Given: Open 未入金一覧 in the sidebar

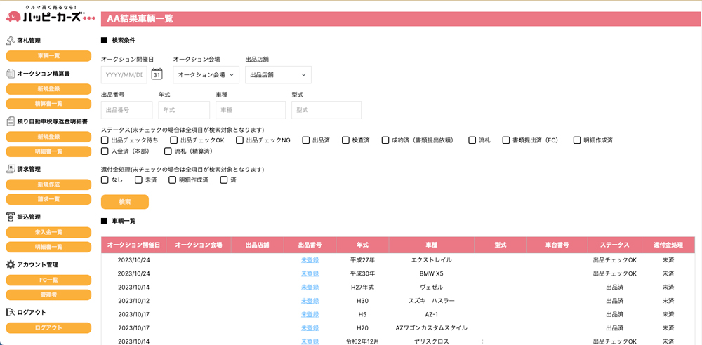Looking at the screenshot, I should pyautogui.click(x=48, y=232).
